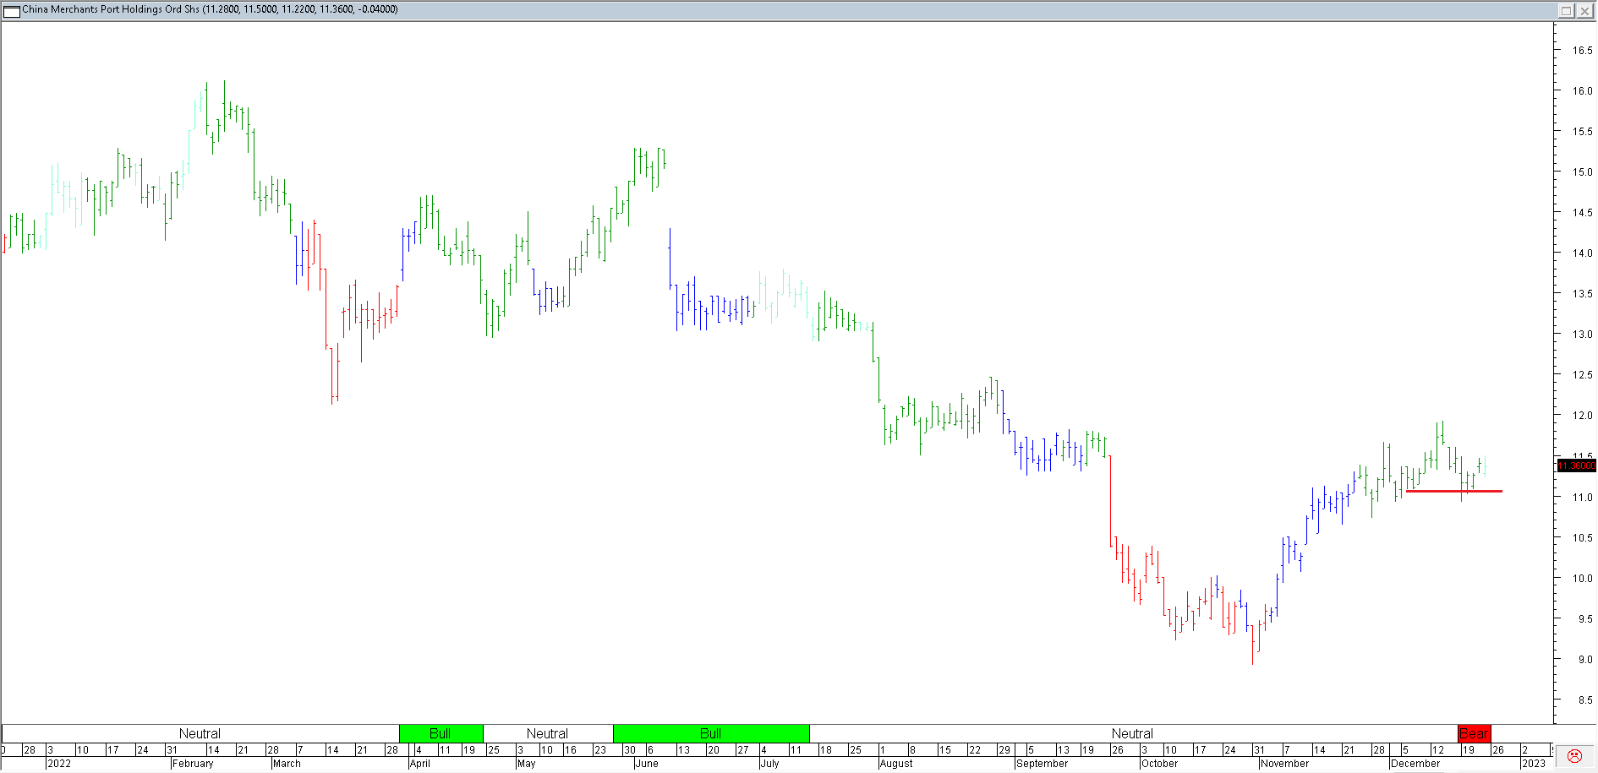Click the red sad-face icon in bottom corner
Image resolution: width=1598 pixels, height=773 pixels.
coord(1574,756)
